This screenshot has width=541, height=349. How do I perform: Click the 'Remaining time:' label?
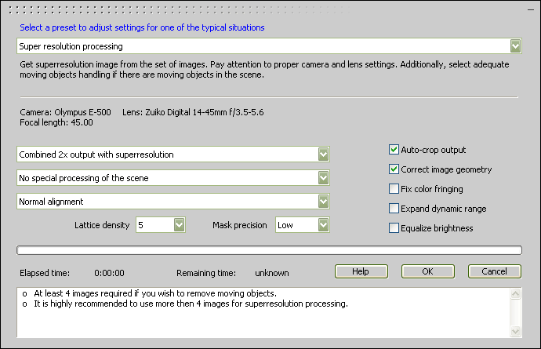206,273
